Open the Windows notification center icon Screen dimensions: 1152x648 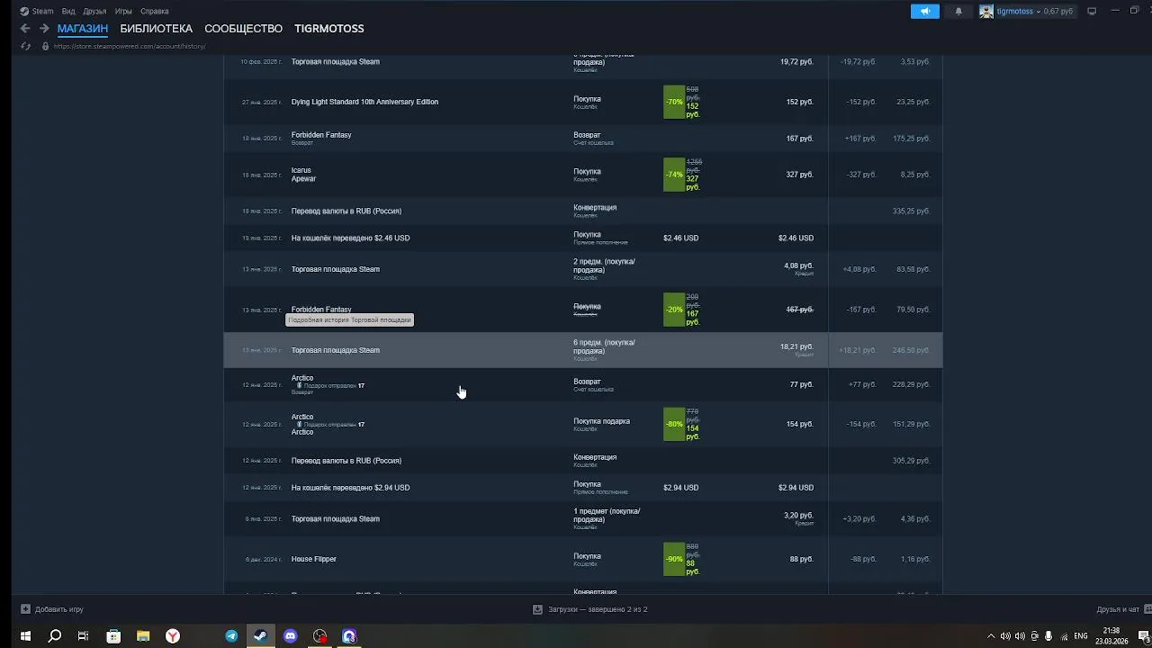tap(1144, 636)
